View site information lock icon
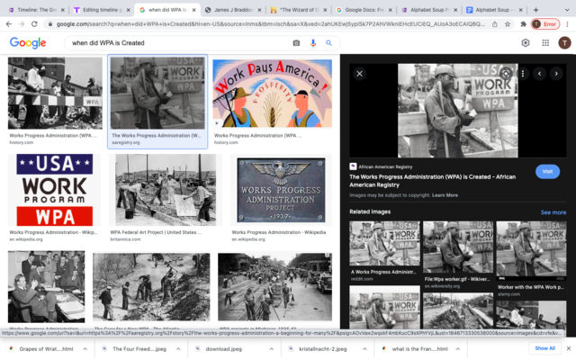Viewport: 576px width, 360px height. point(50,24)
